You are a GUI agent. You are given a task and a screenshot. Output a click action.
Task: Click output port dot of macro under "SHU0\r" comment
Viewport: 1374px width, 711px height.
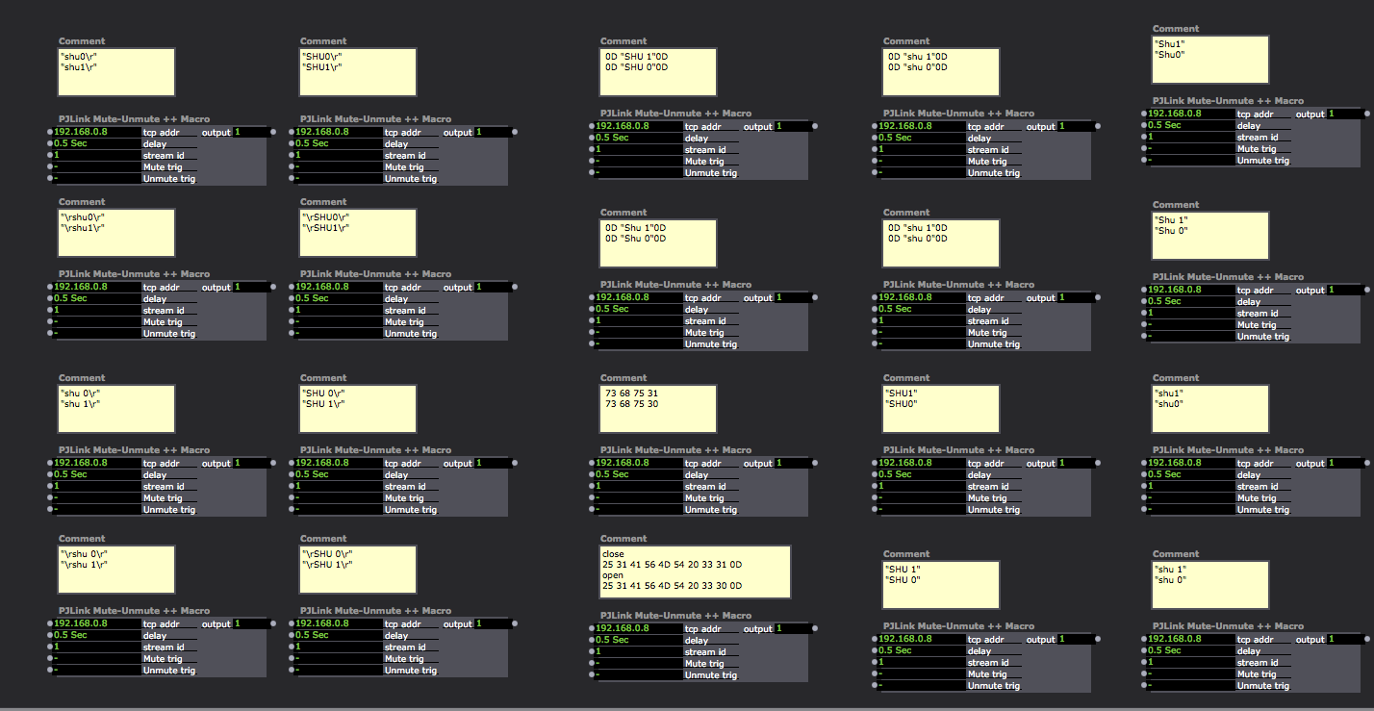(515, 132)
